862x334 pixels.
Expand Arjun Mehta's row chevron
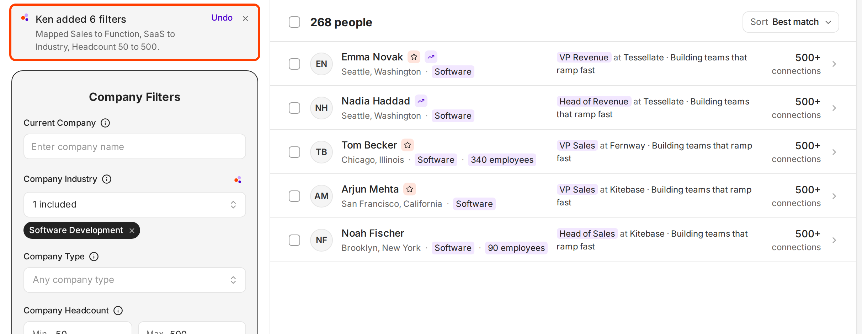[x=834, y=196]
